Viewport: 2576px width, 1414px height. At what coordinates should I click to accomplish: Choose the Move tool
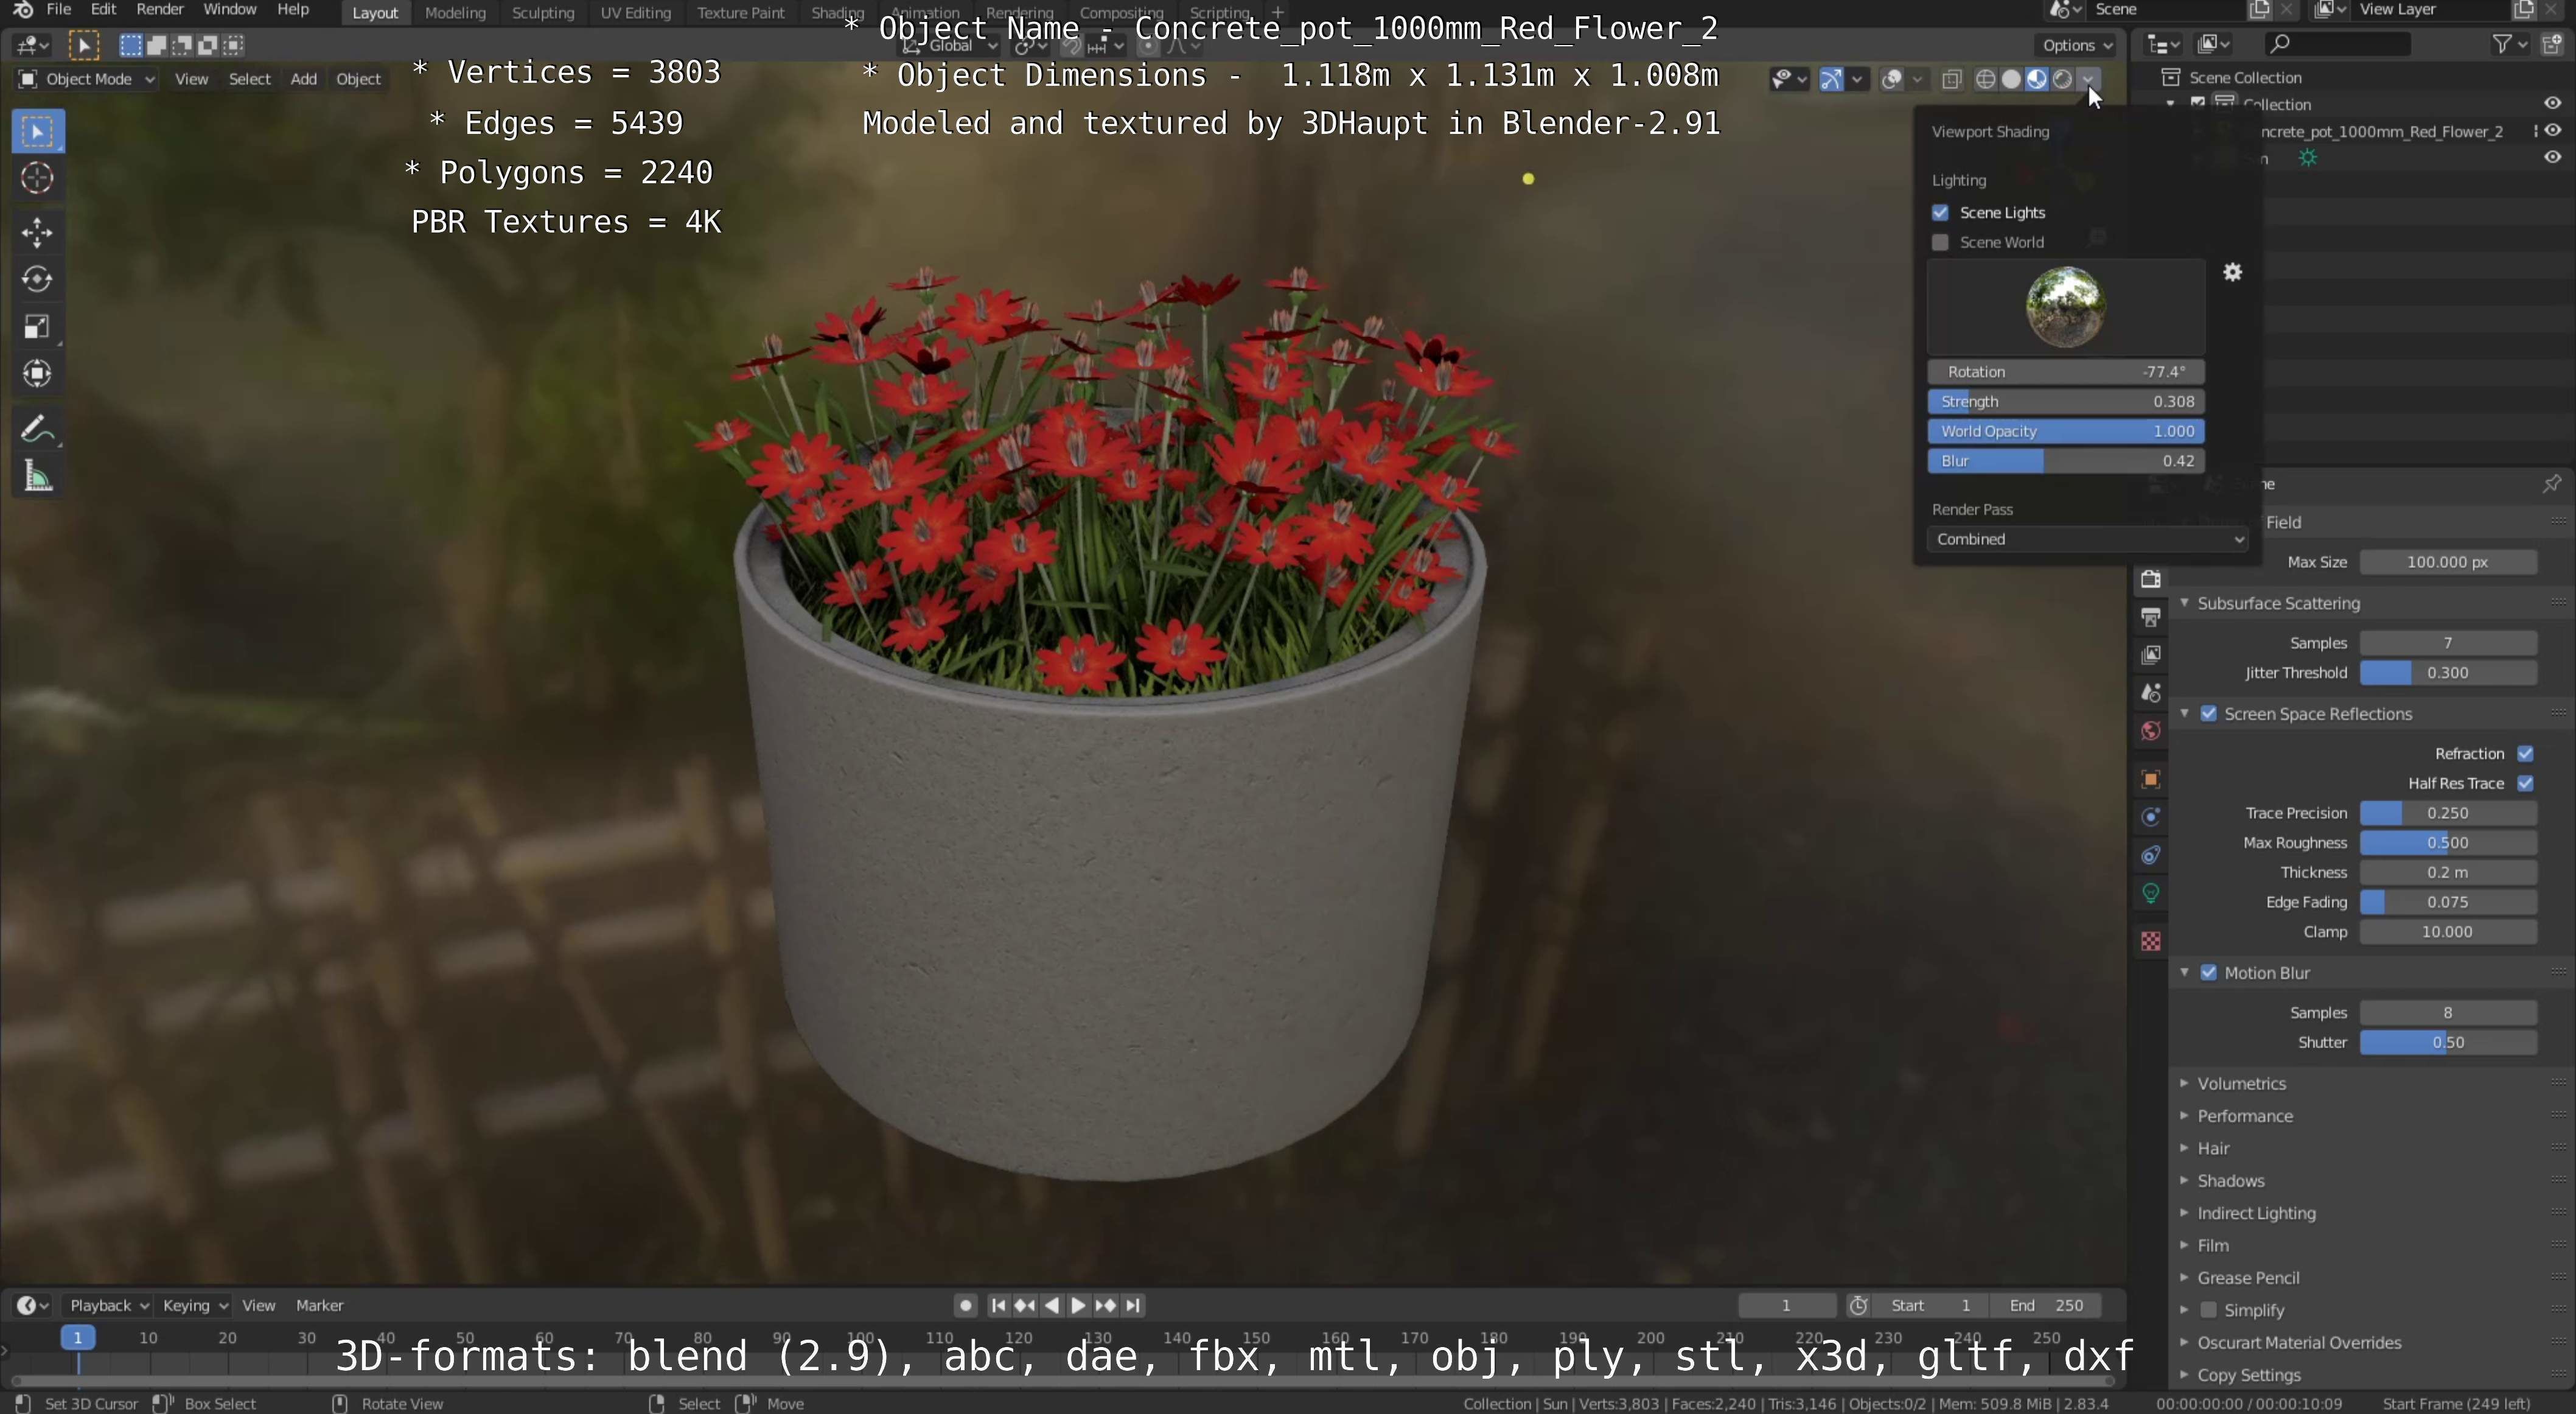[38, 232]
